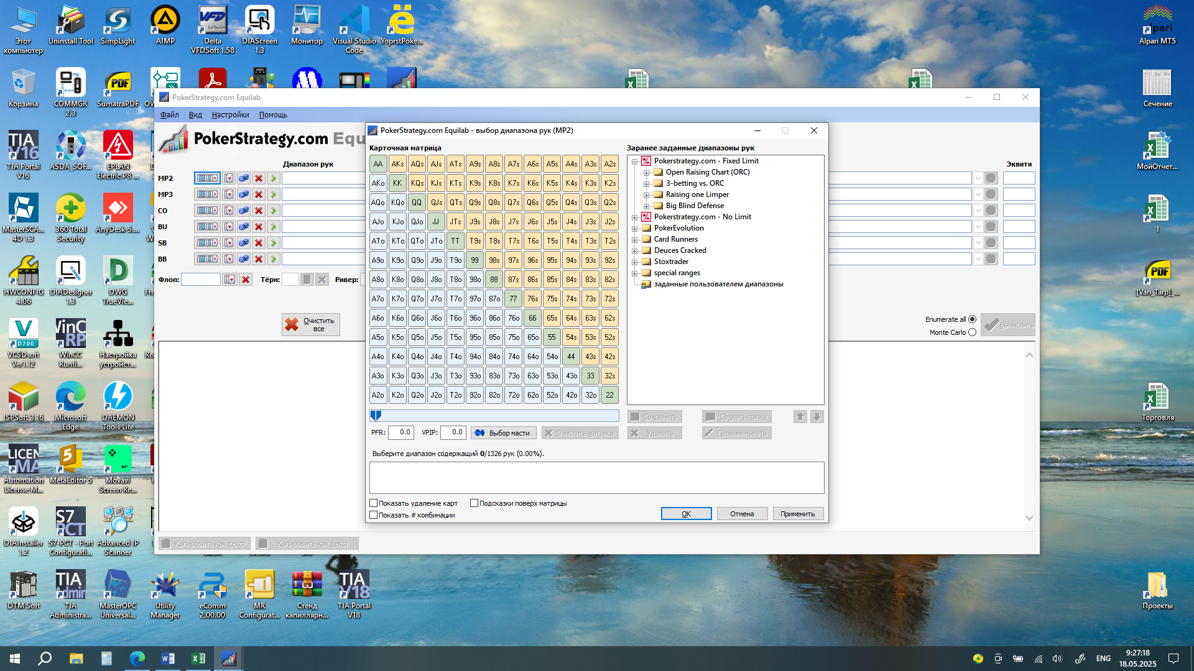Open Windows Start menu
This screenshot has width=1194, height=671.
click(x=15, y=659)
